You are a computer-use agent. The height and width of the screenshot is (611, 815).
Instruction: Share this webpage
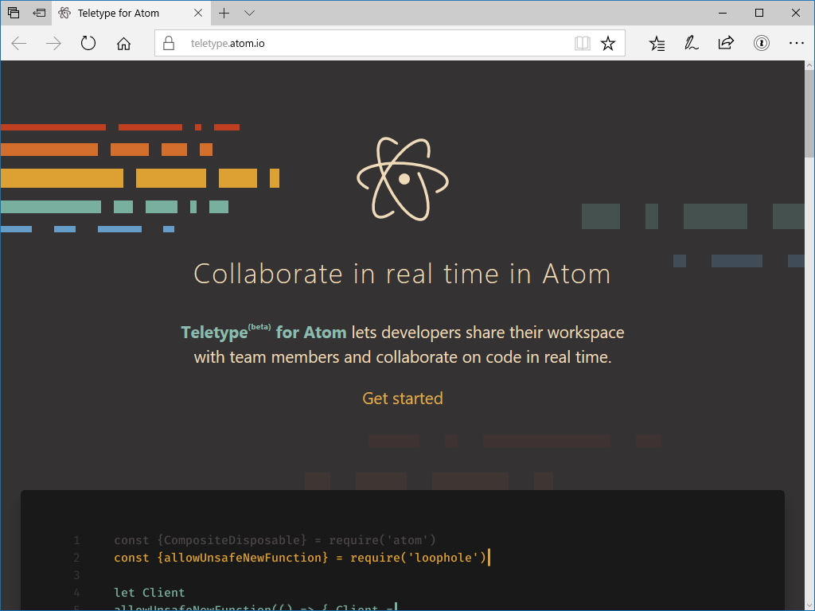(726, 43)
